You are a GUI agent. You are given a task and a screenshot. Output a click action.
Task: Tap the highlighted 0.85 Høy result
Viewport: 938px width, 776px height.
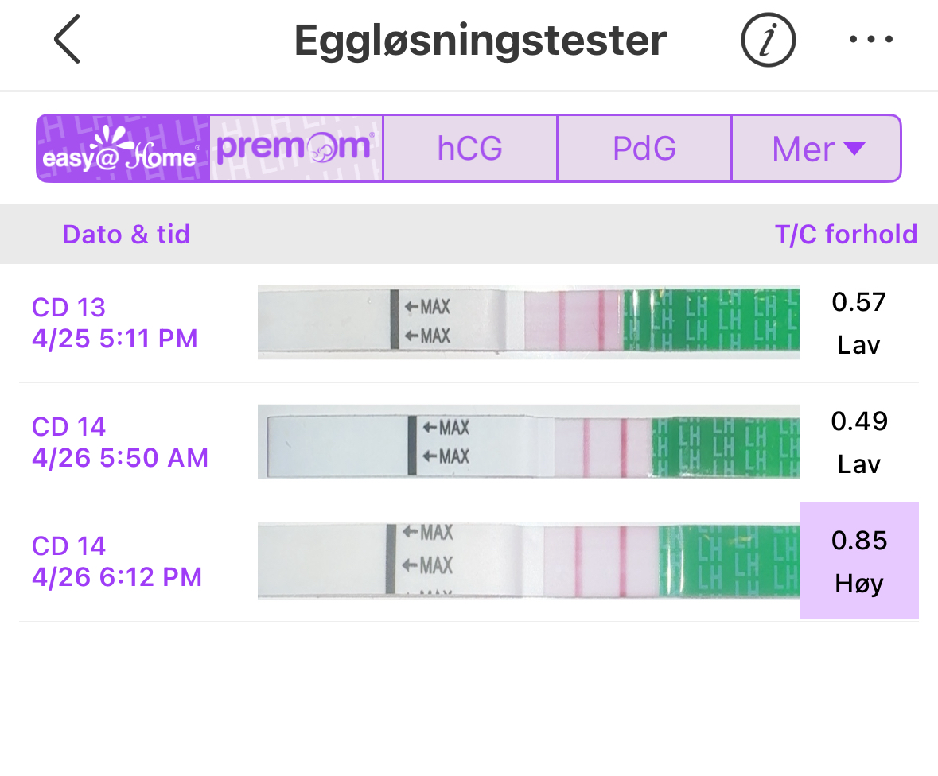858,561
